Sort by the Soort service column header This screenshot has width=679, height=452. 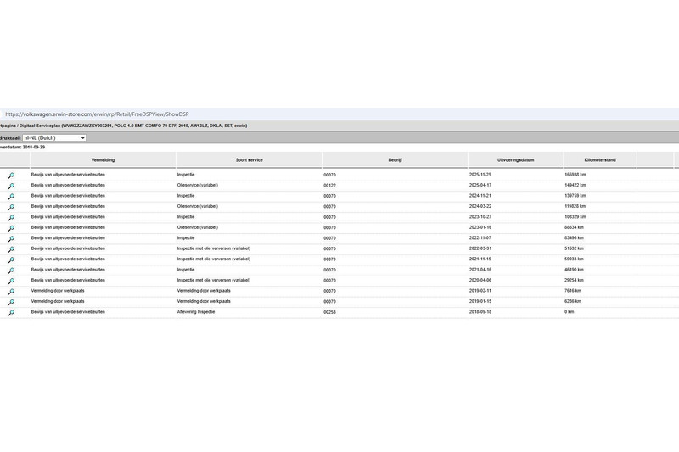[x=248, y=159]
